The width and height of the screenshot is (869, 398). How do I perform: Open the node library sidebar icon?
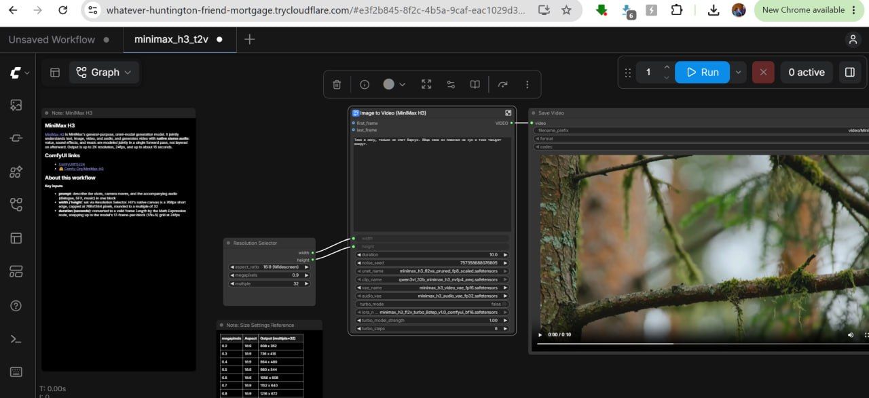pyautogui.click(x=16, y=138)
